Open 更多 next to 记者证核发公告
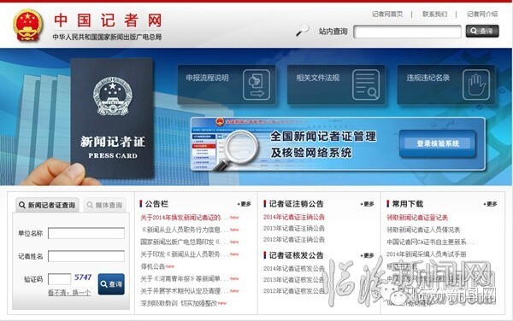This screenshot has height=321, width=513. coord(368,255)
